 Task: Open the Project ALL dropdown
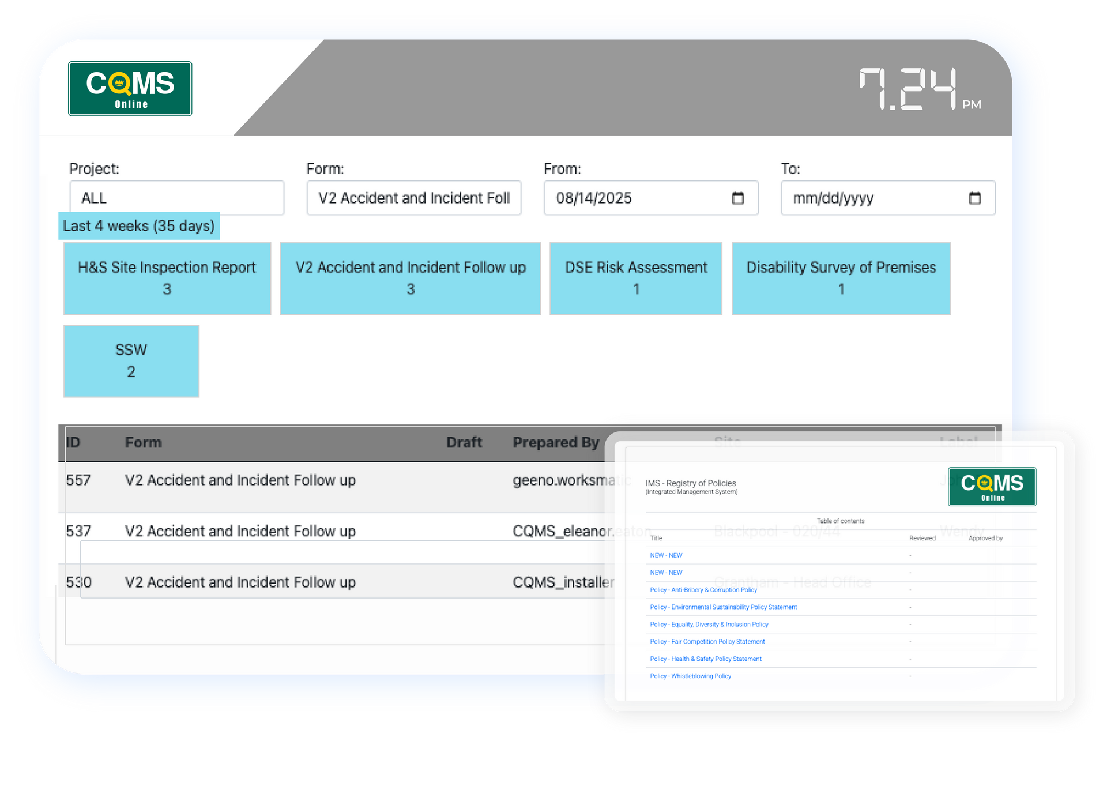pyautogui.click(x=176, y=198)
